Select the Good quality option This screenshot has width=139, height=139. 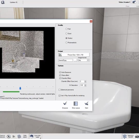[x=66, y=33]
